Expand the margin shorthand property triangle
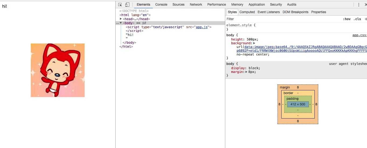The image size is (367, 148). (247, 72)
